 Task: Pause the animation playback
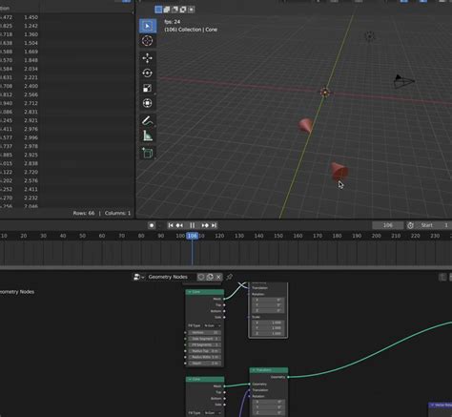(193, 225)
